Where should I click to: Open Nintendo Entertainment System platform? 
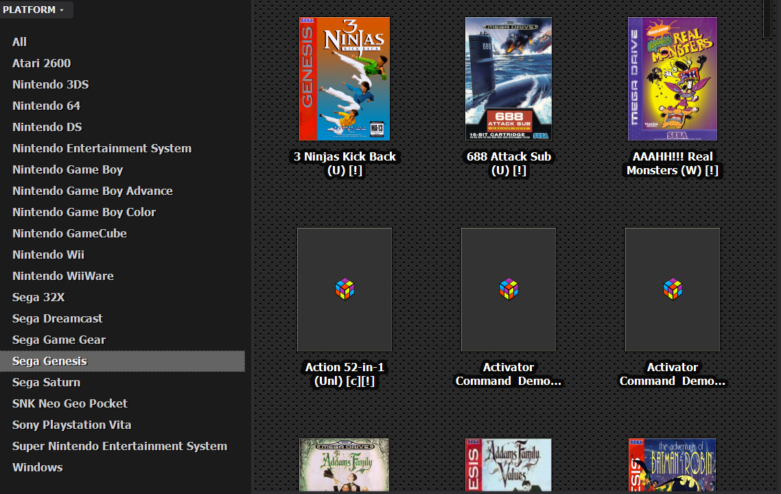[102, 148]
